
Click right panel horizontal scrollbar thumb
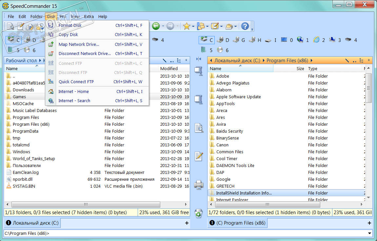pyautogui.click(x=268, y=204)
